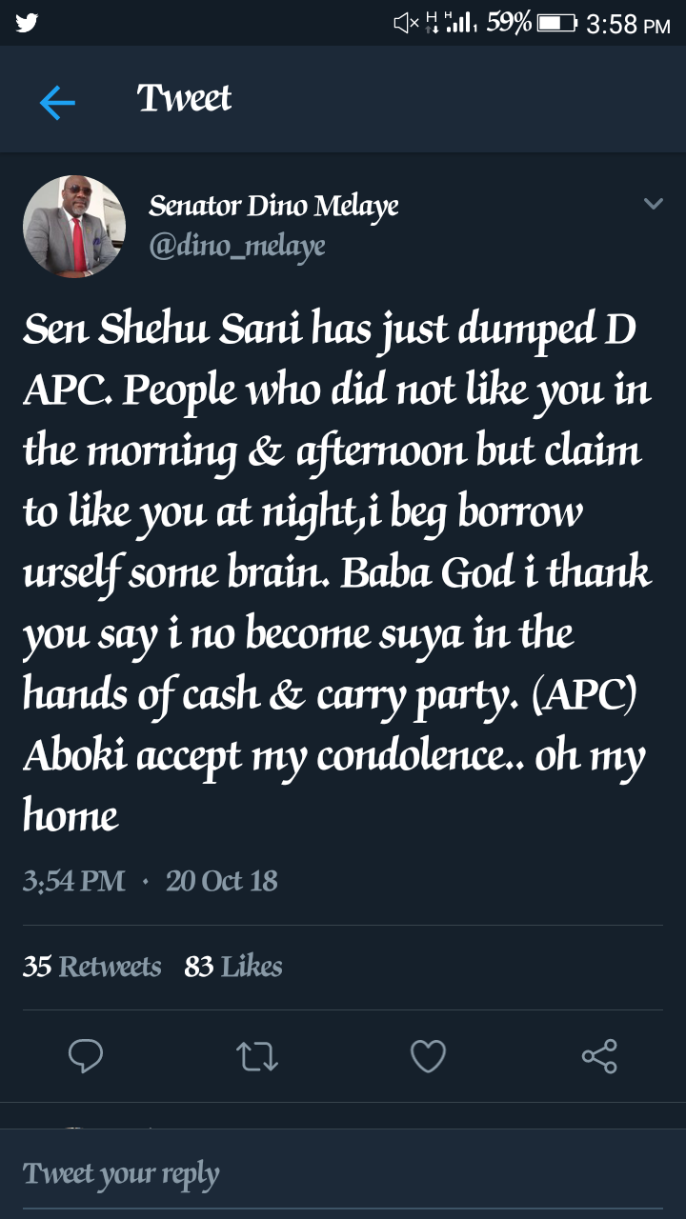Image resolution: width=686 pixels, height=1219 pixels.
Task: Tap the 3:54 PM tweet timestamp
Action: (74, 880)
